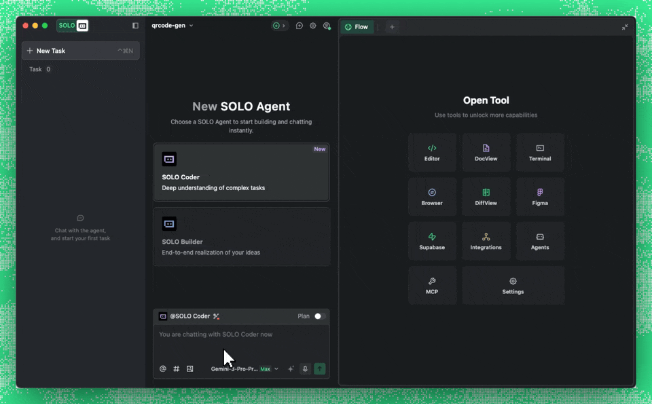This screenshot has width=652, height=404.
Task: Open the DiffView tool
Action: pyautogui.click(x=486, y=197)
